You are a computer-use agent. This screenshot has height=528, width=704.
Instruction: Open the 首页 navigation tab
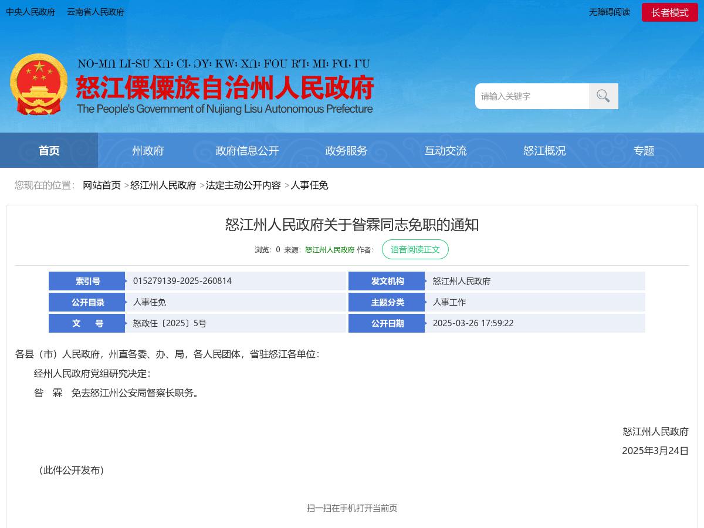point(49,150)
